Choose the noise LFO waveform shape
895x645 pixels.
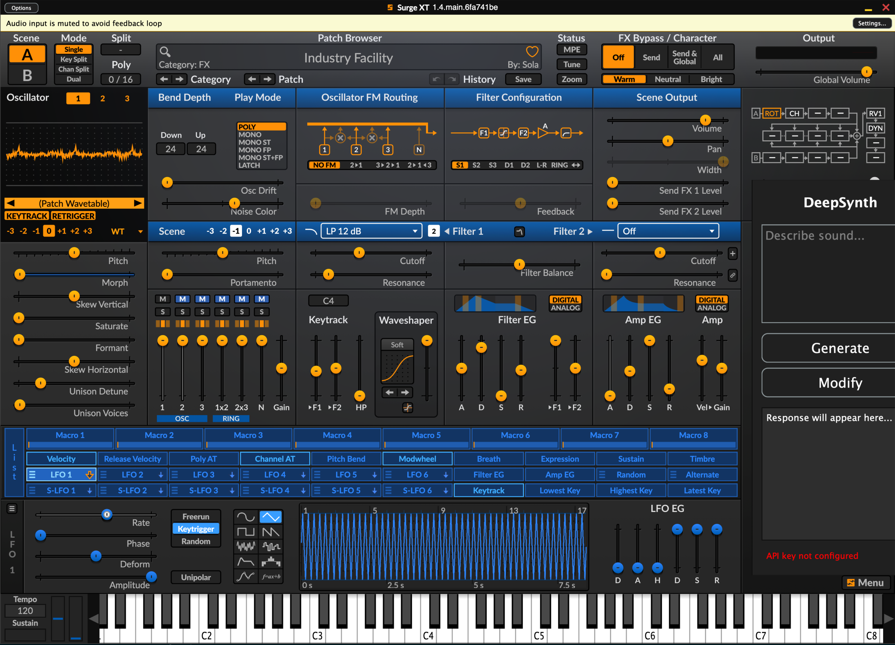245,547
